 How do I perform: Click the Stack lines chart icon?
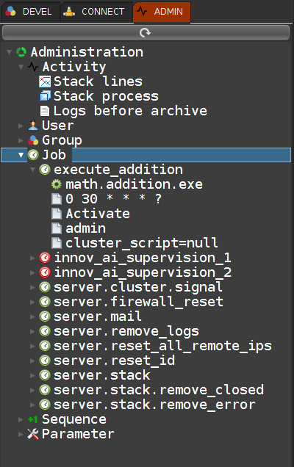[45, 82]
